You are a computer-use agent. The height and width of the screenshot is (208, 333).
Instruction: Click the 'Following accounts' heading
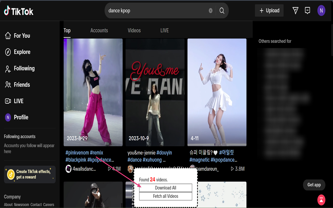coord(20,136)
